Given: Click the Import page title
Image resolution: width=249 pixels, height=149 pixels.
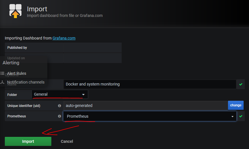Looking at the screenshot, I should [x=37, y=9].
